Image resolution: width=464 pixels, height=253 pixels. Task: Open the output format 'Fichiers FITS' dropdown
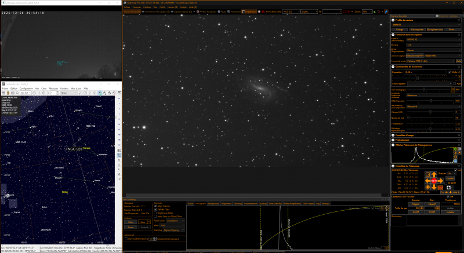pyautogui.click(x=431, y=61)
